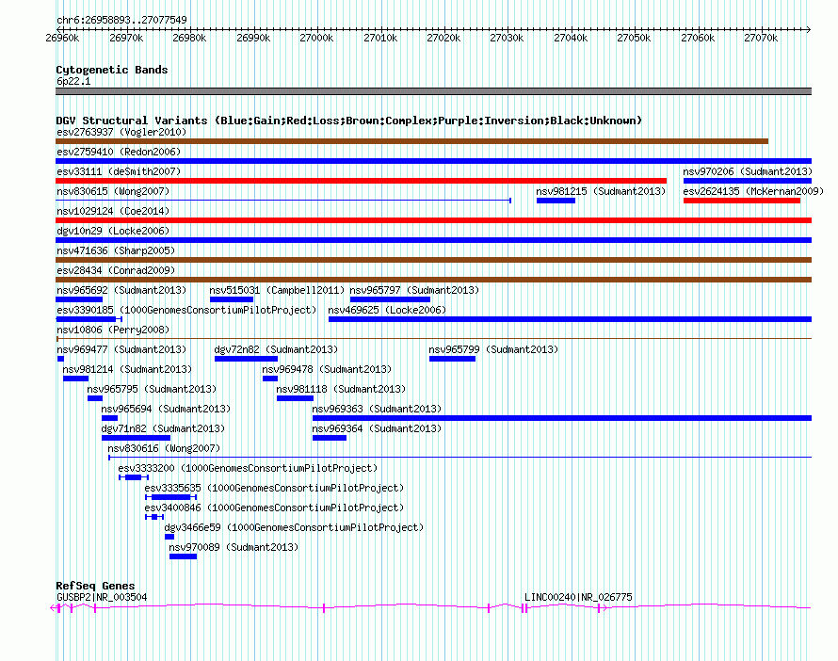Viewport: 838px width, 661px height.
Task: Select esv3333200 (1000GenomesConsortiumPilotProject) feature glyph
Action: 134,477
